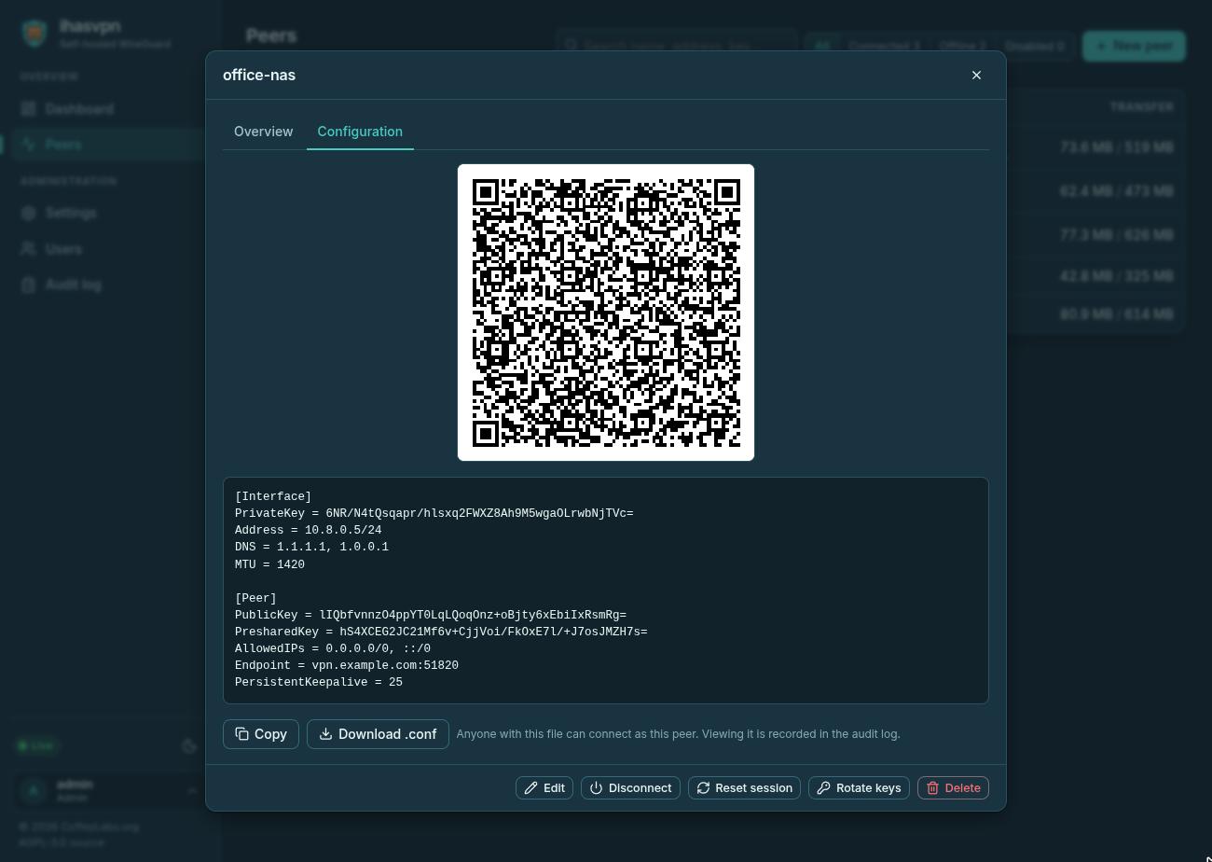Click the 42.8 MB / 325 MB transfer value
Screen dimensions: 1212x862
tap(1117, 276)
